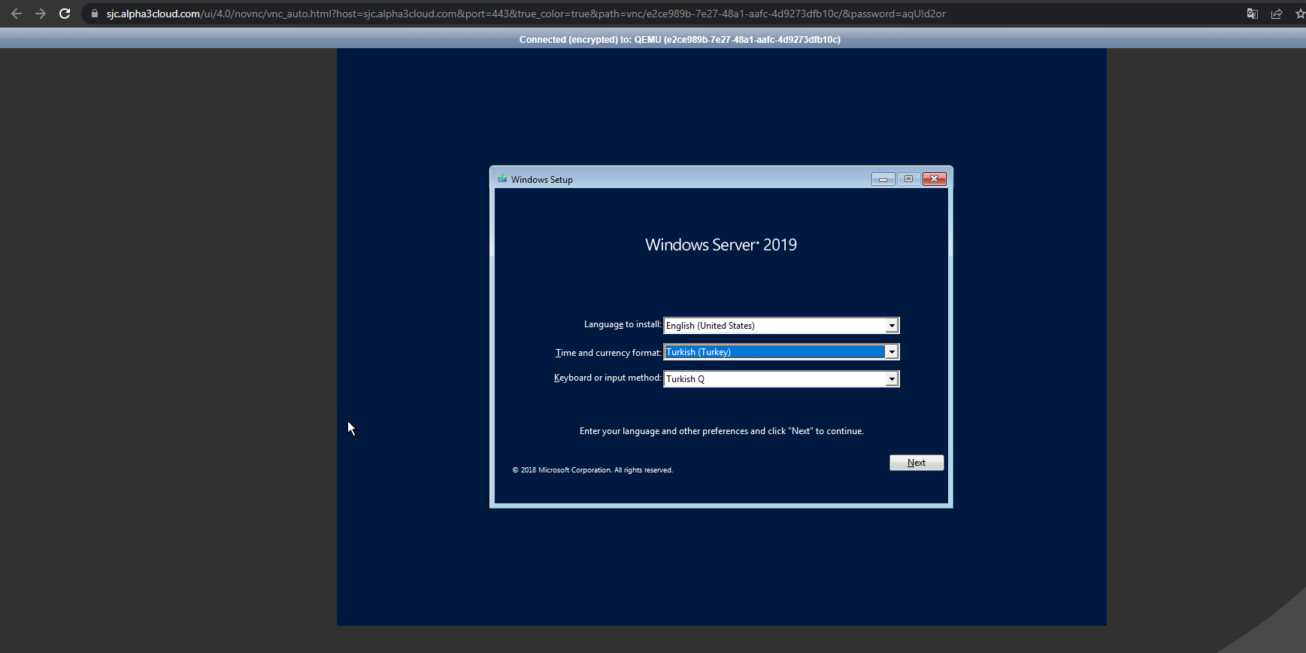Open the Time and currency format dropdown arrow
The width and height of the screenshot is (1306, 653).
[892, 352]
